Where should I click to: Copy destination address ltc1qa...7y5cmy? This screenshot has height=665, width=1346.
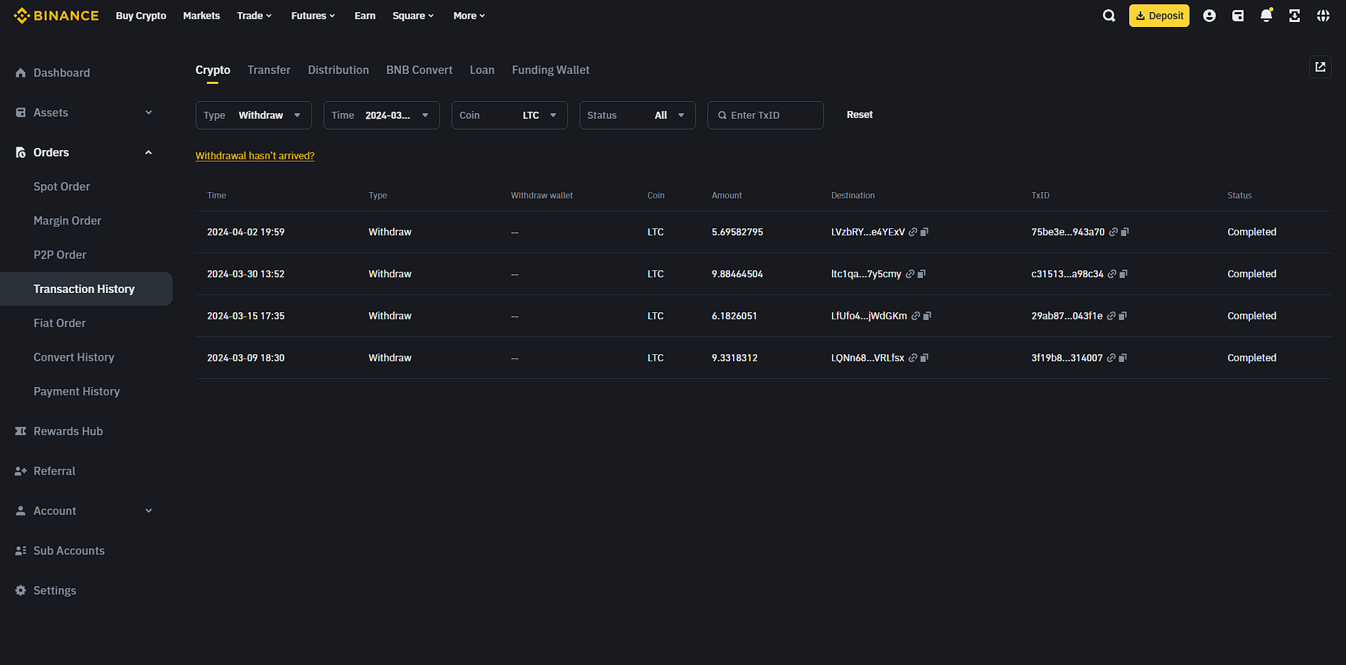(922, 274)
